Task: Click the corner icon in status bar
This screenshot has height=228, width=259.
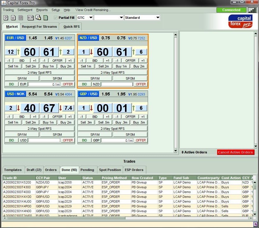Action: point(255,224)
